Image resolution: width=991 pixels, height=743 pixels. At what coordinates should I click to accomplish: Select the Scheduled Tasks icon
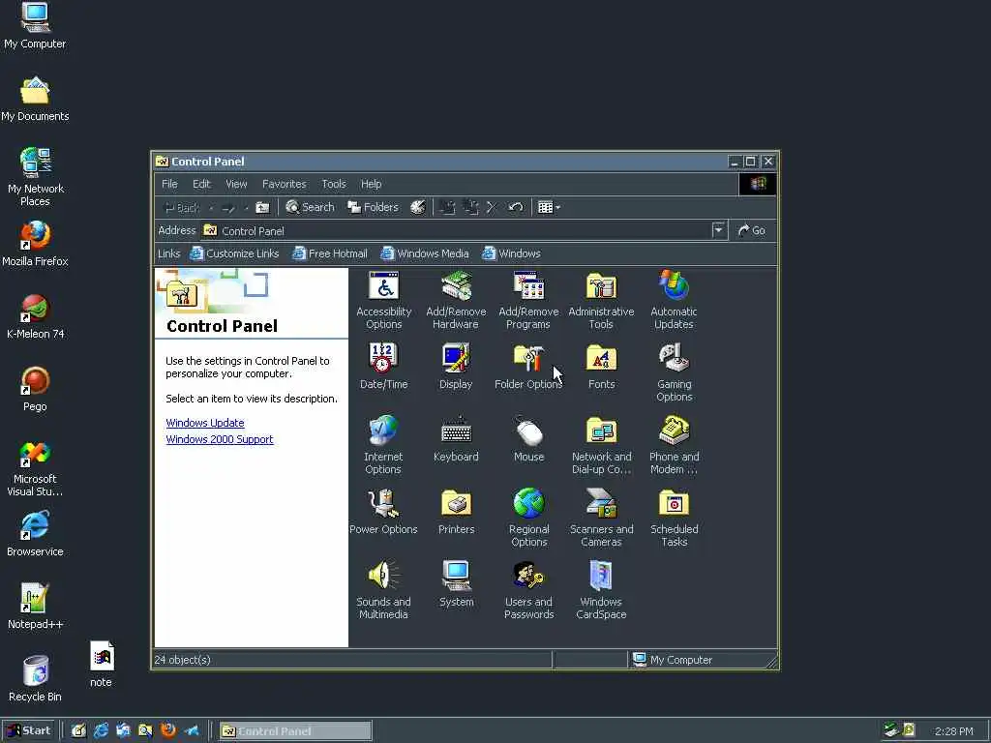(x=674, y=519)
